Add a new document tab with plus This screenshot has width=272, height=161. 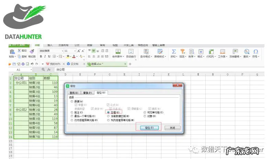point(130,64)
